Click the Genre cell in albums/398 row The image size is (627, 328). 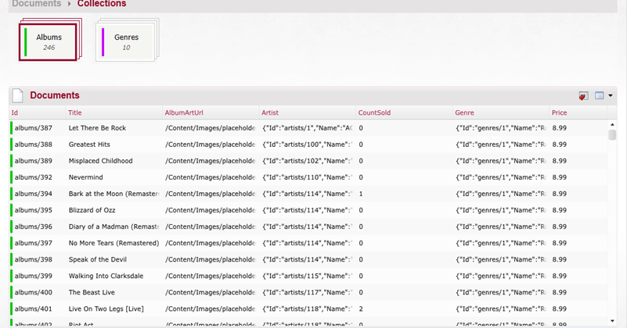pyautogui.click(x=501, y=259)
